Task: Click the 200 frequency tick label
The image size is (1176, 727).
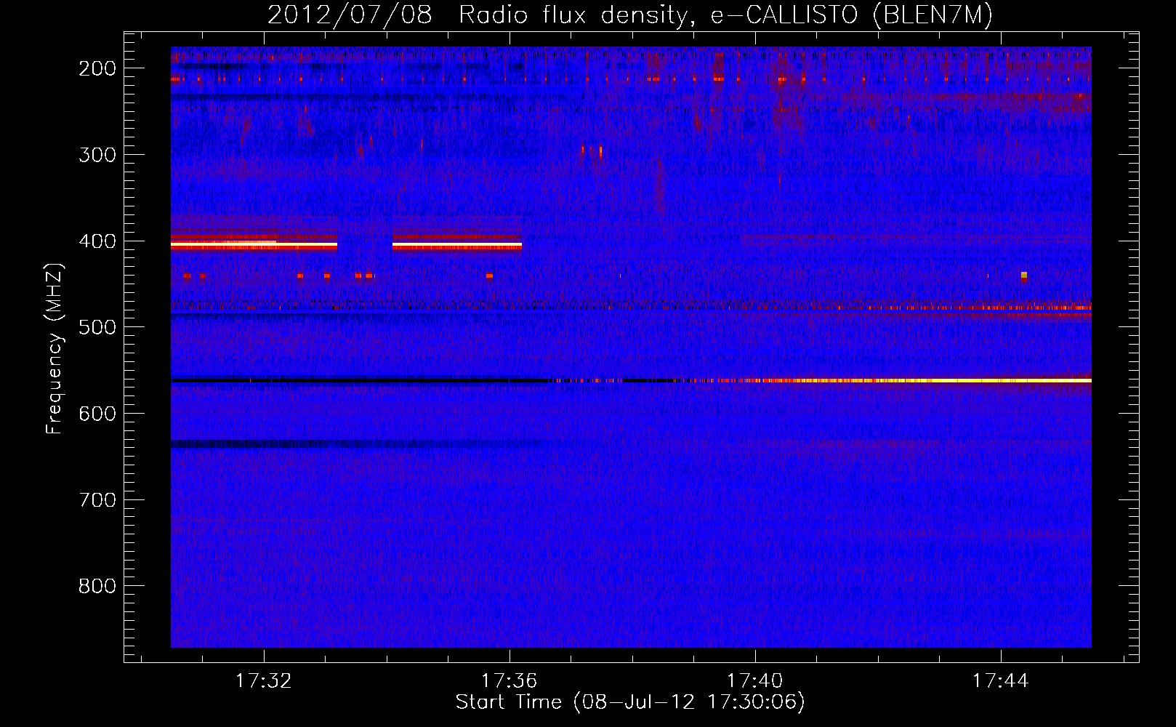Action: tap(97, 68)
